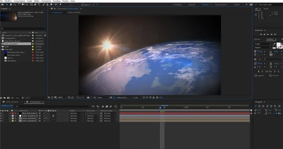Screen dimensions: 283x149
Task: Open the Videocamera view dropdown
Action: [x=124, y=98]
